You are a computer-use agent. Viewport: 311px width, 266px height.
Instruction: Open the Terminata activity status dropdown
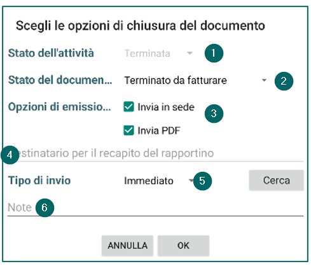click(158, 53)
